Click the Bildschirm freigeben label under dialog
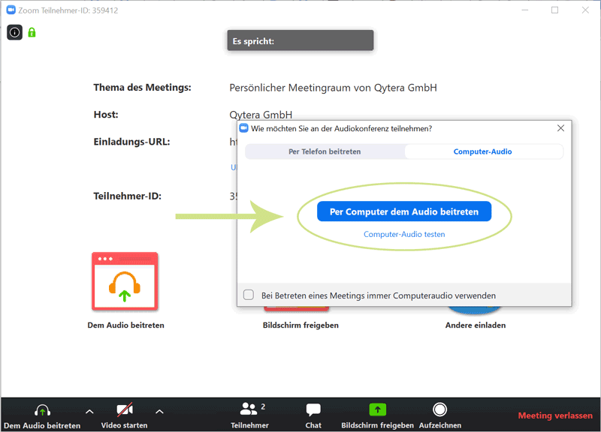Image resolution: width=601 pixels, height=432 pixels. coord(300,325)
